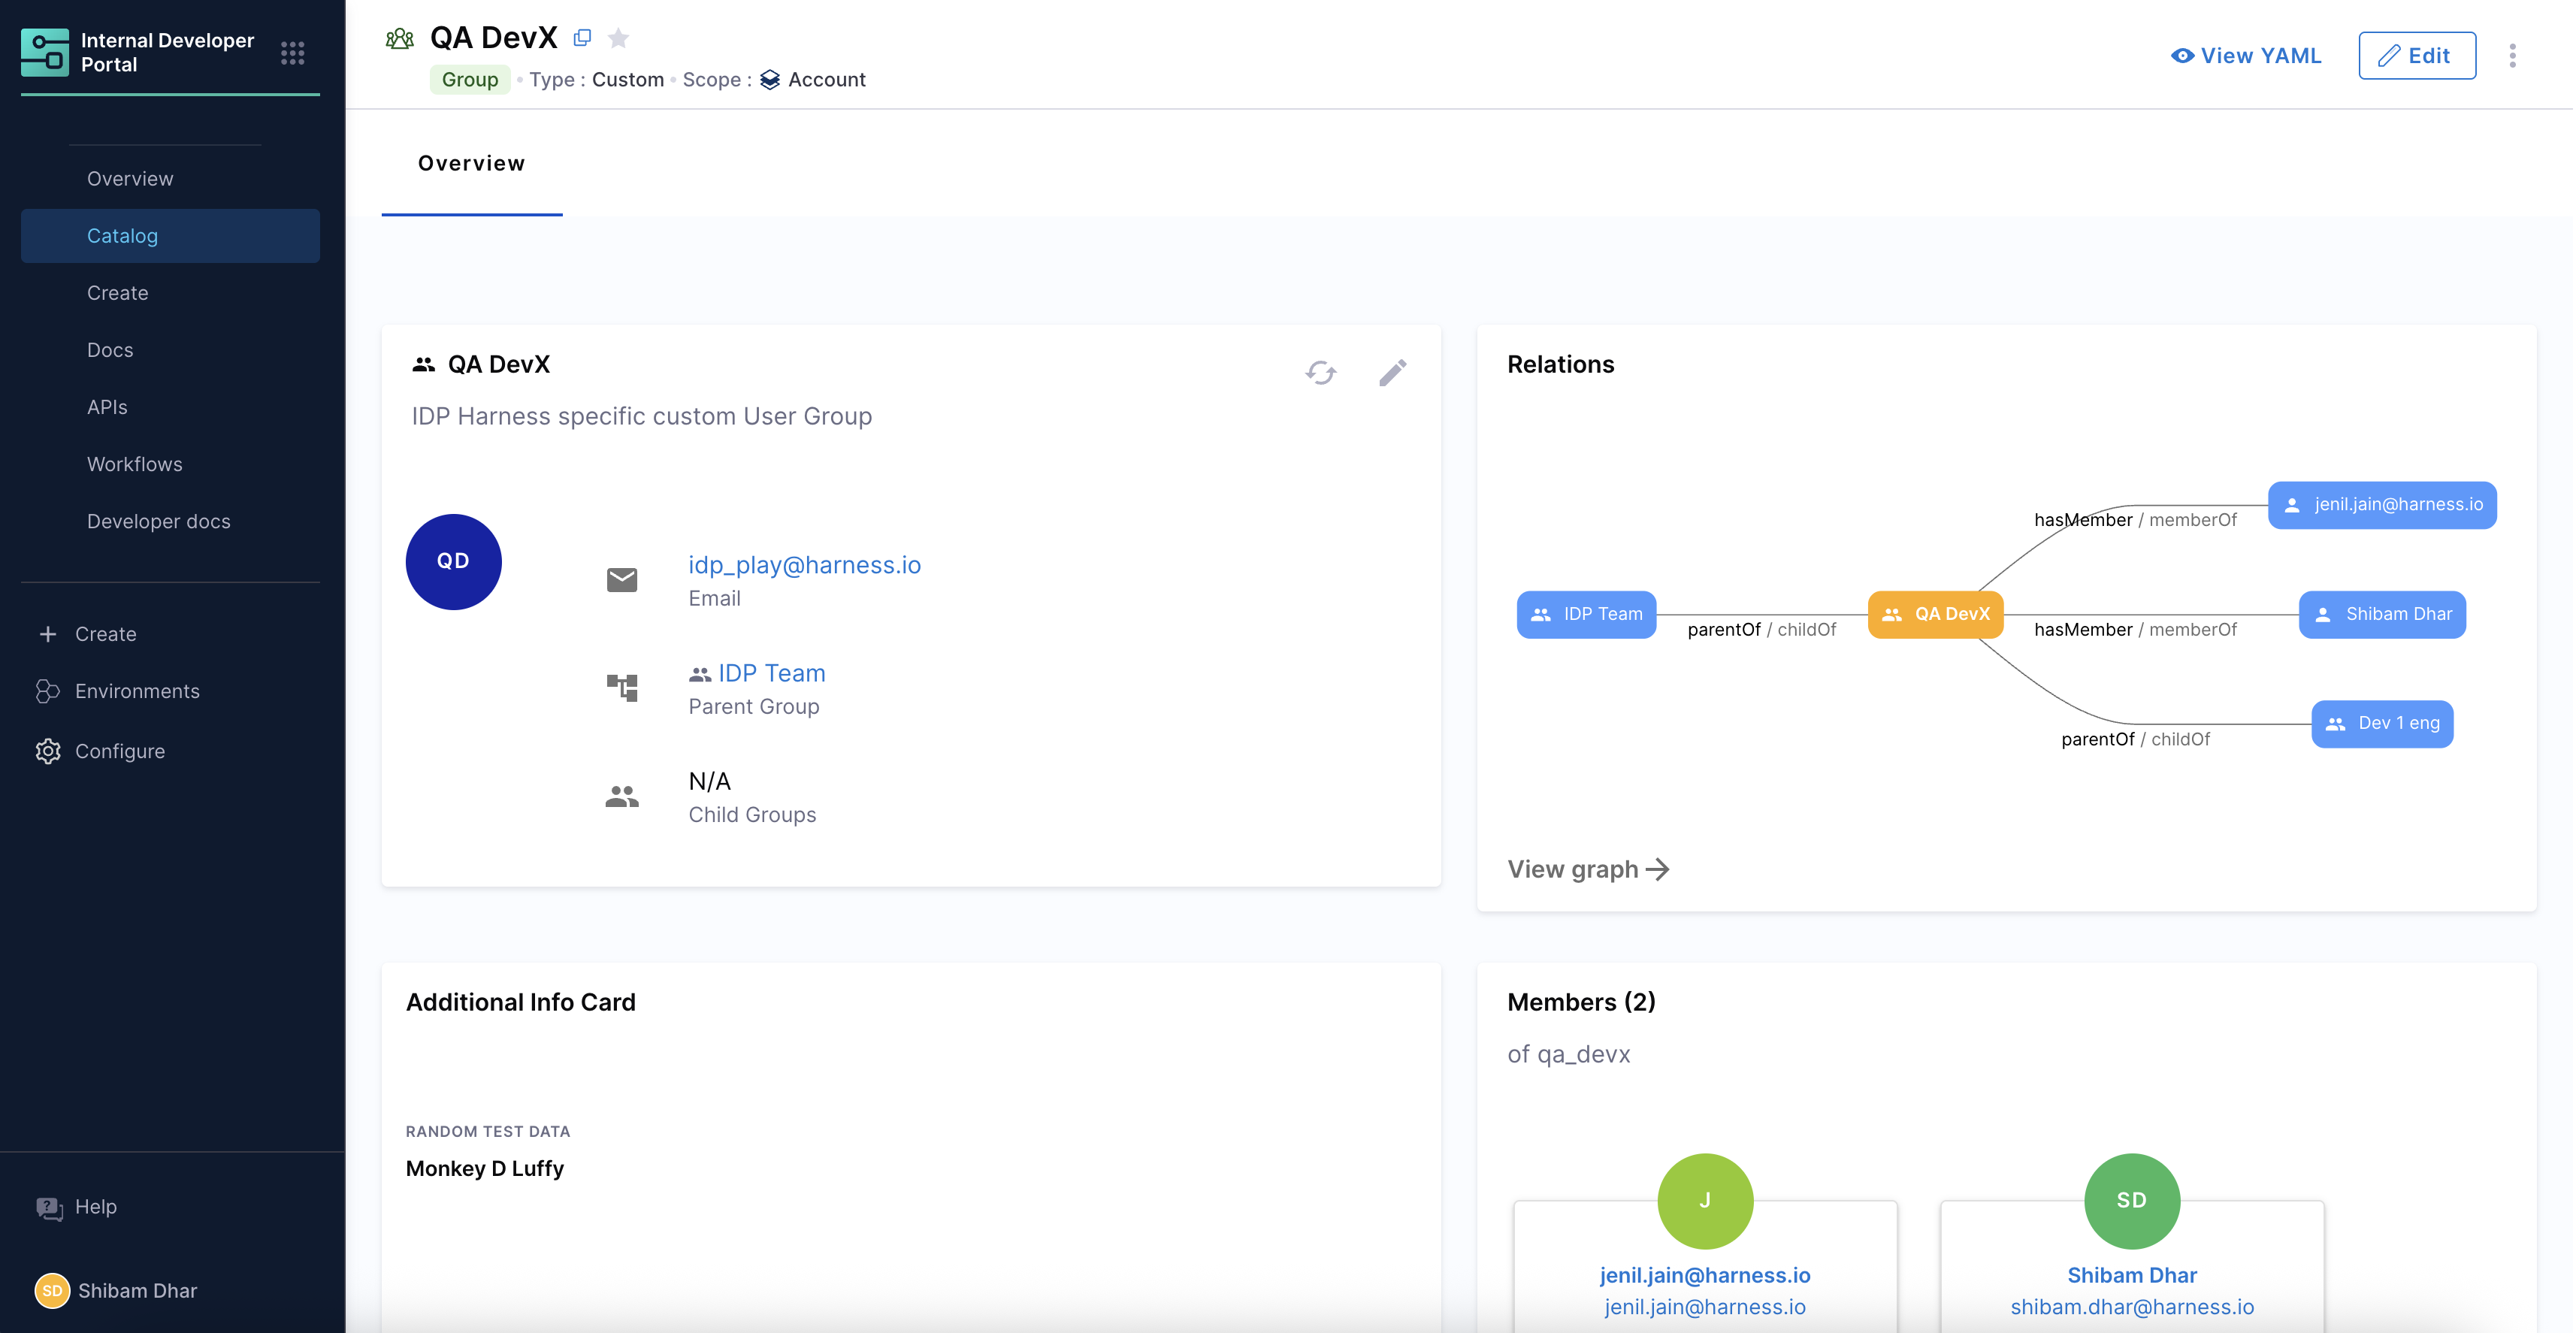Screen dimensions: 2576x1333
Task: Click the Monkey D Luffy value
Action: click(x=485, y=1168)
